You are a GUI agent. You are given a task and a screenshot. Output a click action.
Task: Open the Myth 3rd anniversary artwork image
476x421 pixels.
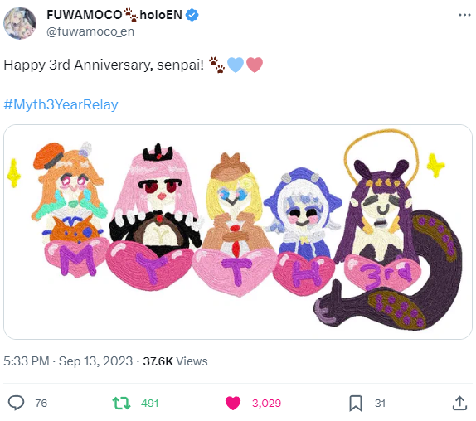(x=238, y=232)
